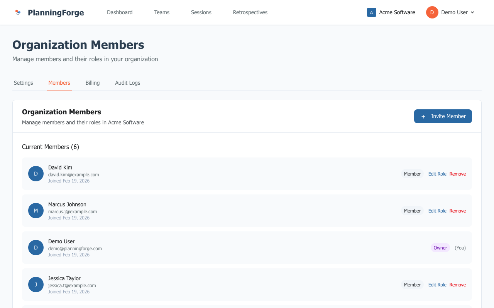
Task: Click Jessica Taylor's avatar circle
Action: tap(36, 285)
